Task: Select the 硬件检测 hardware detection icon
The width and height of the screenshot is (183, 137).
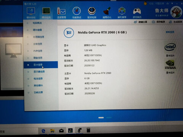Action: (x=46, y=13)
